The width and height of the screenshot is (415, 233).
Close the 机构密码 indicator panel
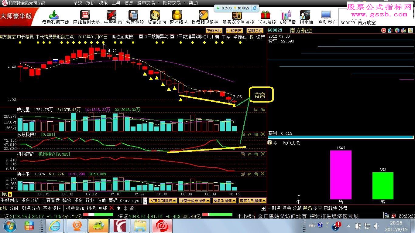pos(263,154)
